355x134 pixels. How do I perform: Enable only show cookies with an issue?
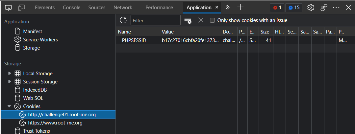tap(212, 20)
